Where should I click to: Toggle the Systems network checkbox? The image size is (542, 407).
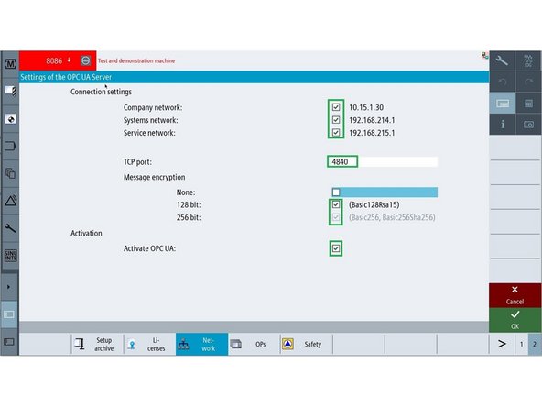336,120
